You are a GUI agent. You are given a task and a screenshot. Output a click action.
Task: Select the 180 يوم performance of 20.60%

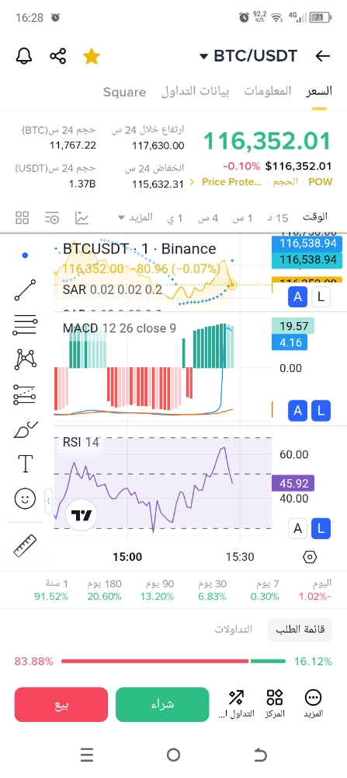[x=105, y=590]
